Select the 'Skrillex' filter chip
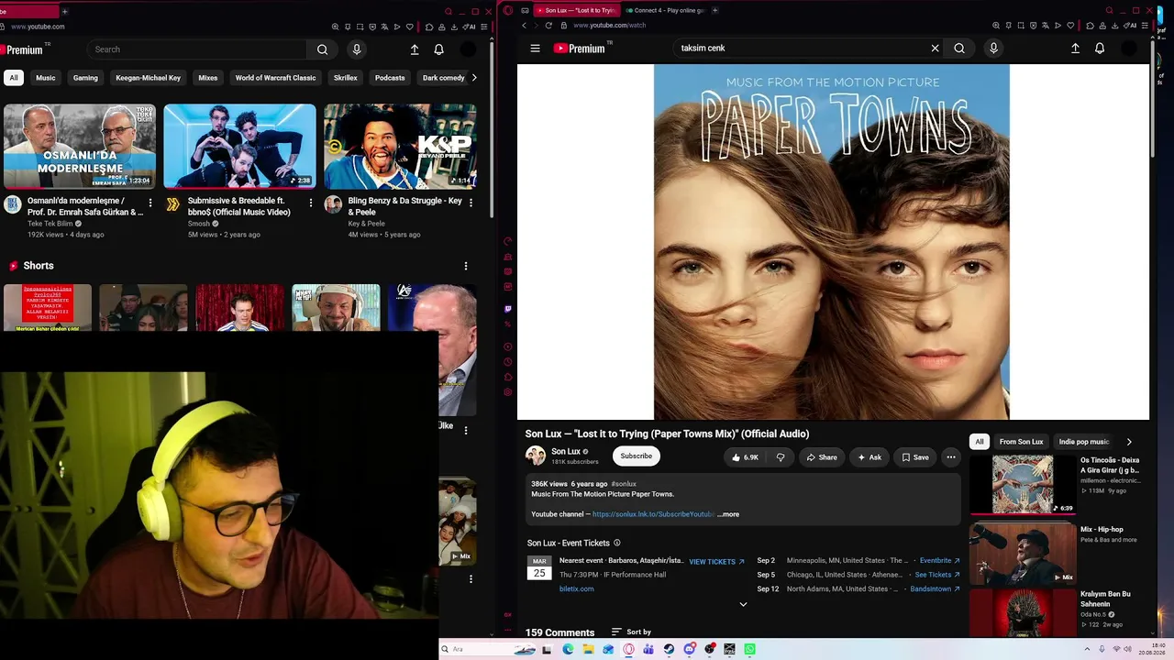Screen dimensions: 1174x660 (346, 78)
